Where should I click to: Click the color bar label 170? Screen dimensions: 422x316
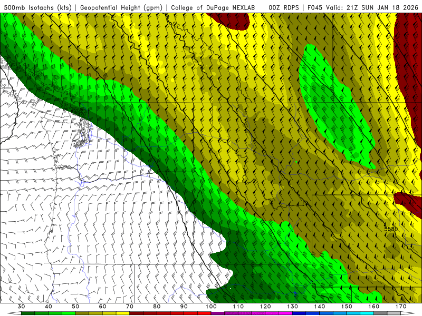[x=401, y=307]
